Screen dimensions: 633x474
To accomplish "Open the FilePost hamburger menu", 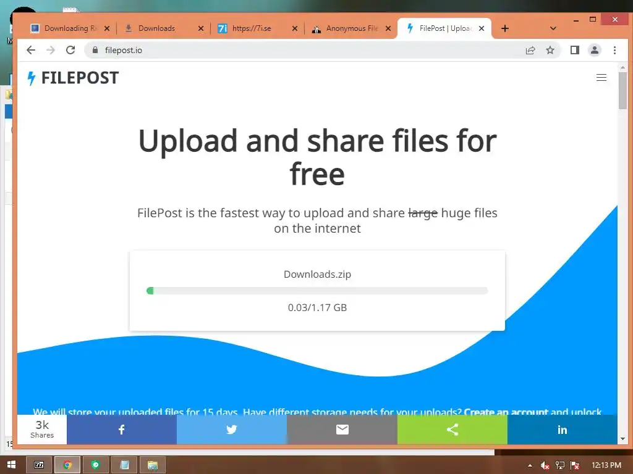I will coord(601,77).
